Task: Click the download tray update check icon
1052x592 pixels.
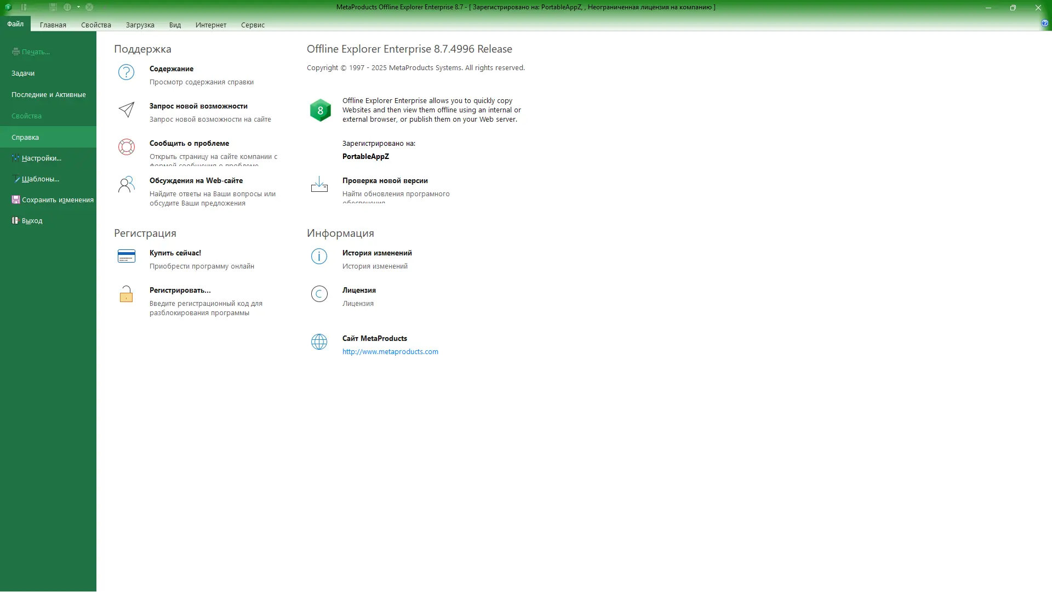Action: 319,184
